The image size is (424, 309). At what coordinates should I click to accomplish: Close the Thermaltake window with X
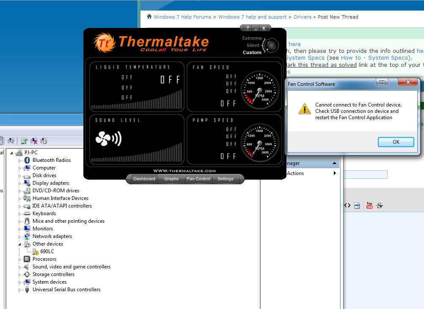click(x=264, y=28)
